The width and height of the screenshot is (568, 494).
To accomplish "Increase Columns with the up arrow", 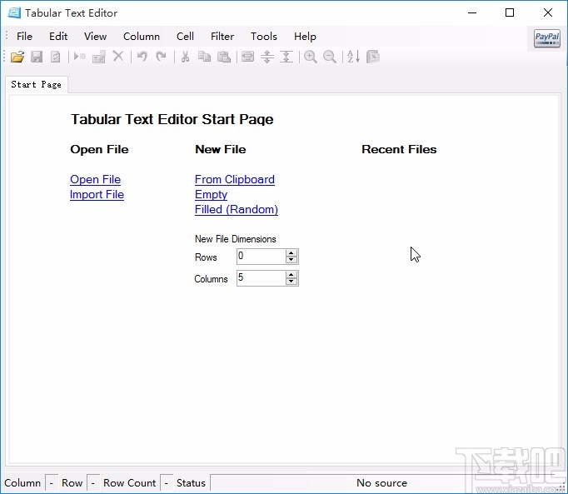I will [x=291, y=275].
